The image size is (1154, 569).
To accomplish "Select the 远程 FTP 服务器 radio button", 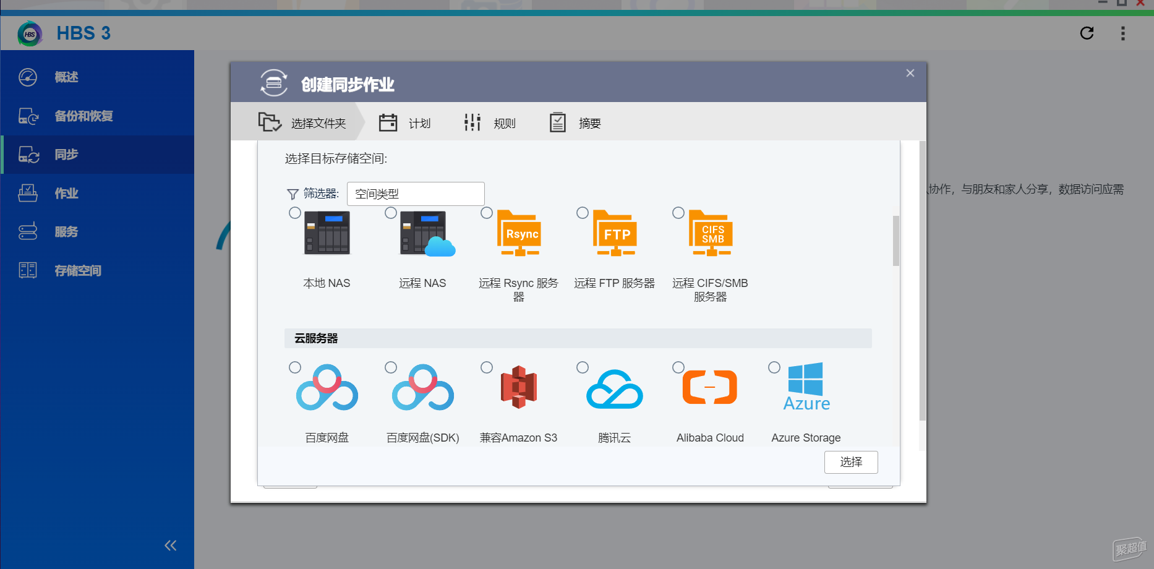I will point(583,213).
